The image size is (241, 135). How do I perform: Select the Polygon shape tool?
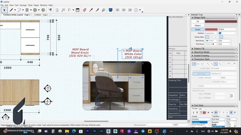(x=43, y=10)
